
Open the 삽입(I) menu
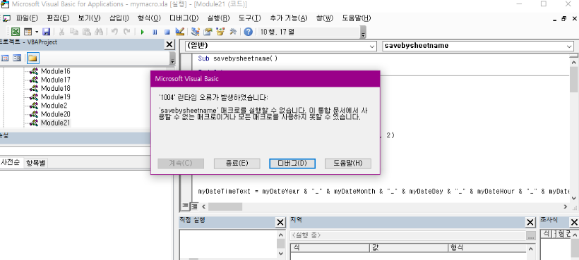coord(119,18)
